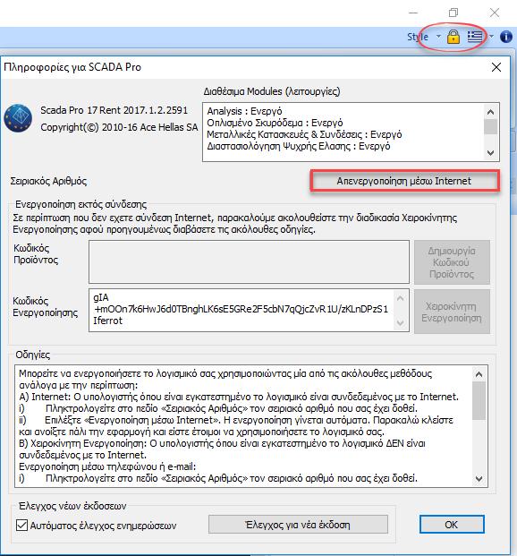Viewport: 517px width, 556px height.
Task: Minimize the main application window
Action: coord(413,13)
